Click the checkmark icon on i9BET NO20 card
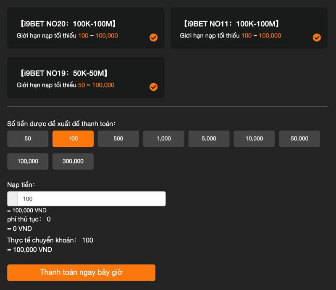The width and height of the screenshot is (336, 290). (x=154, y=38)
